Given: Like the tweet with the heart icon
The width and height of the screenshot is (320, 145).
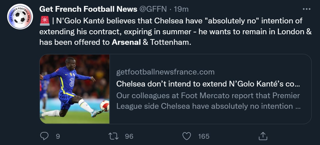Looking at the screenshot, I should click(x=187, y=136).
